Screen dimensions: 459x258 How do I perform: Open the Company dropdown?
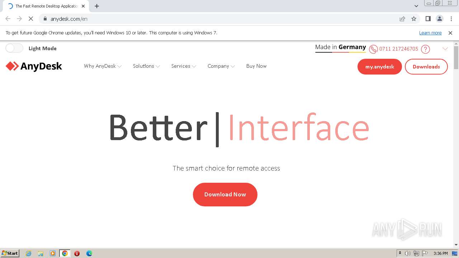[221, 66]
